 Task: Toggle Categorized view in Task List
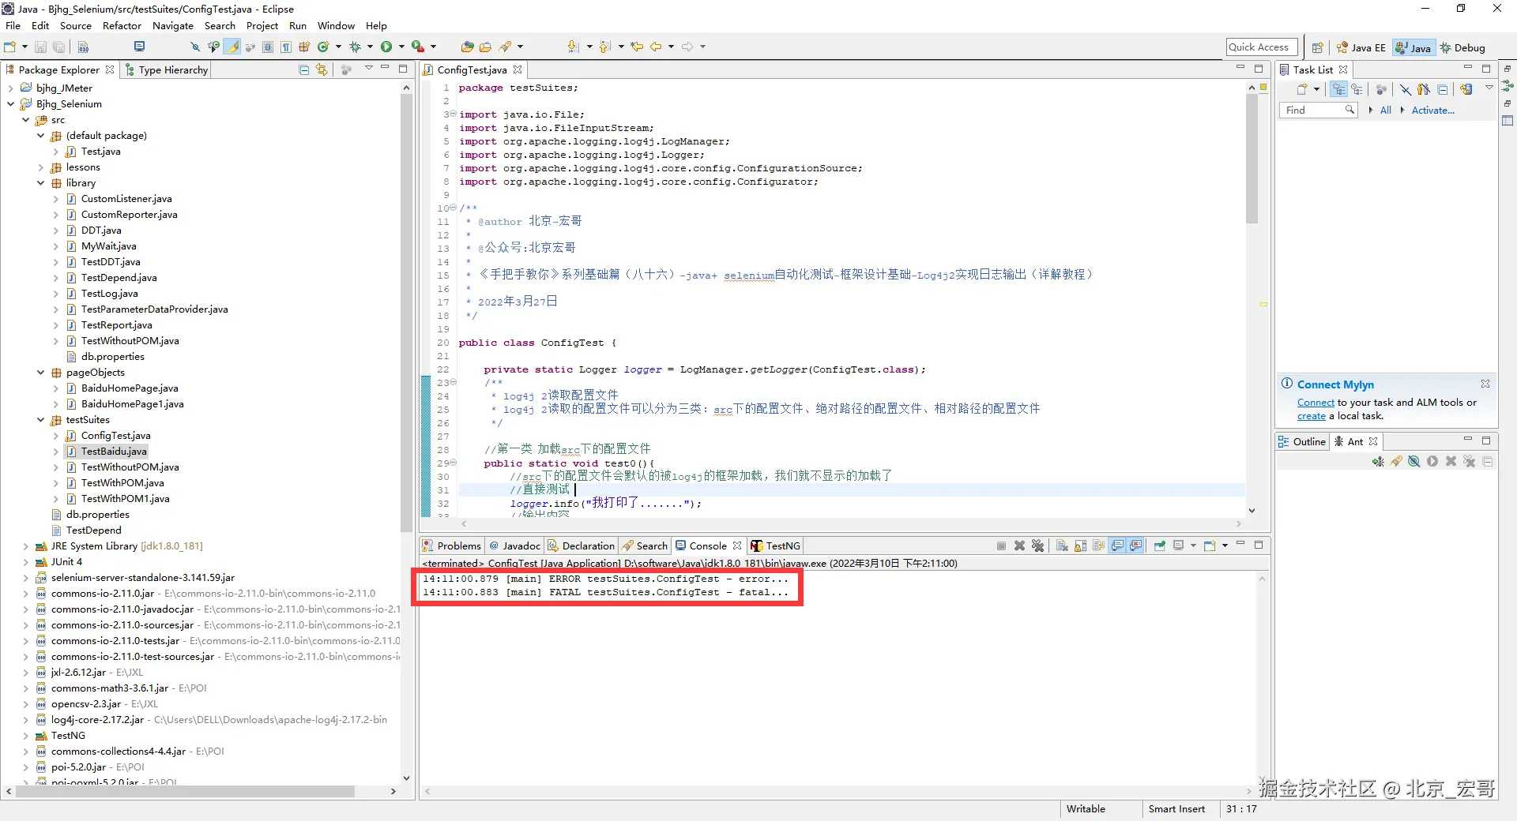pos(1338,89)
